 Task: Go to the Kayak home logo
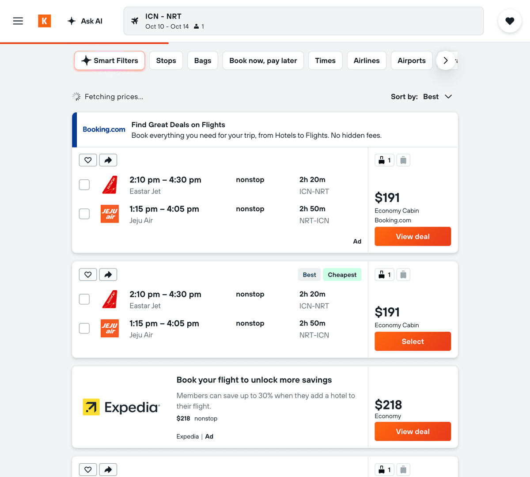[x=45, y=21]
